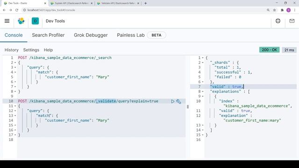Click "failed" : 0 in response

pyautogui.click(x=228, y=77)
